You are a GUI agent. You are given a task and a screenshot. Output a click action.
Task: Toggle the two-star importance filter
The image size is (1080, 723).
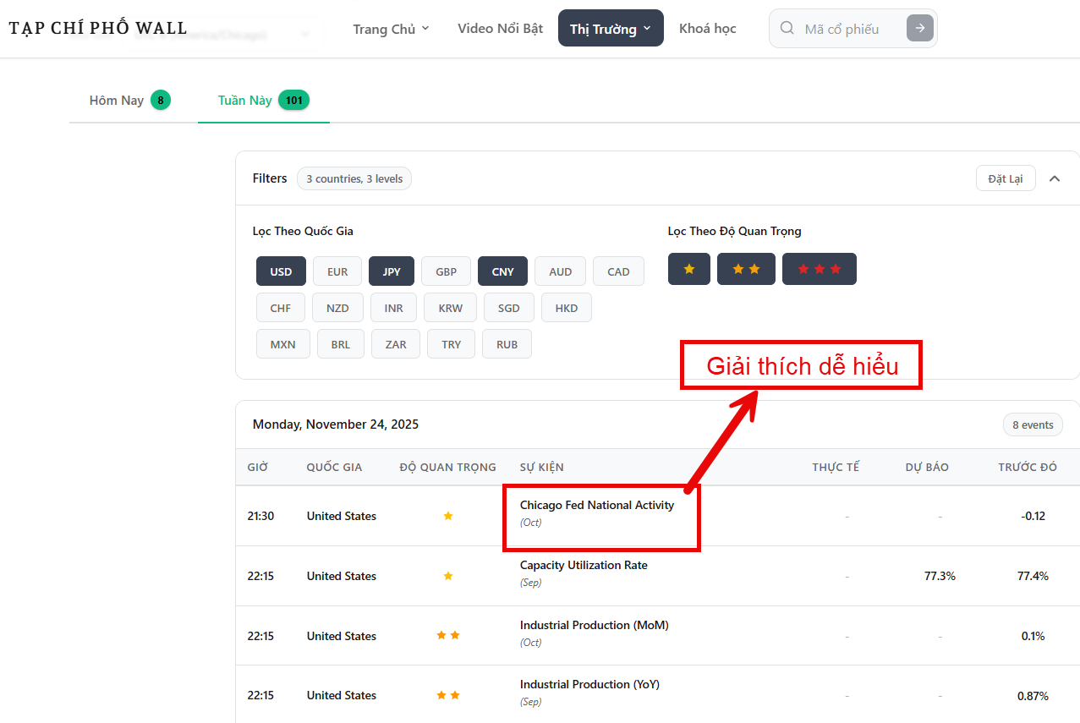(x=746, y=269)
